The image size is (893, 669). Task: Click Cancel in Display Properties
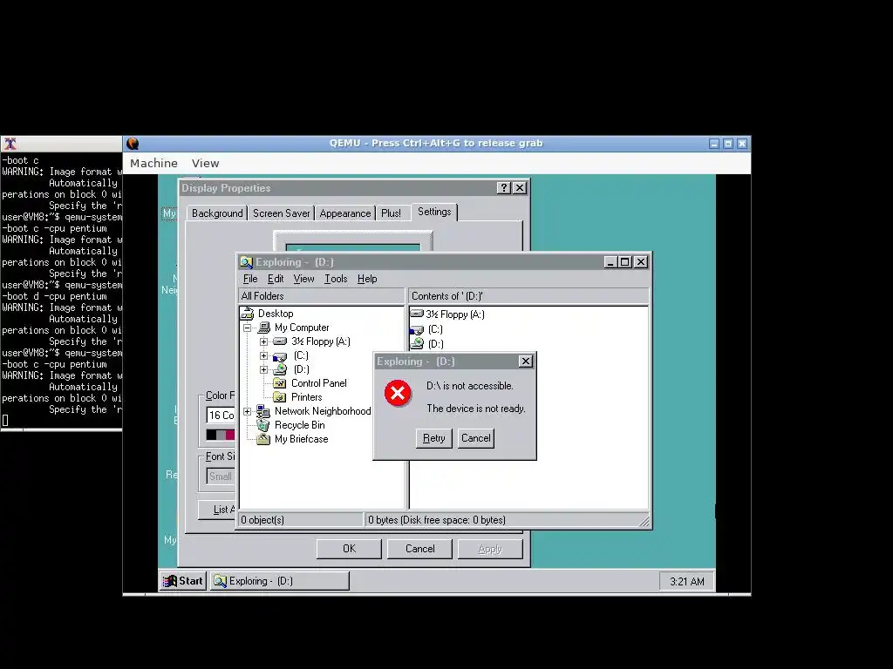coord(419,549)
